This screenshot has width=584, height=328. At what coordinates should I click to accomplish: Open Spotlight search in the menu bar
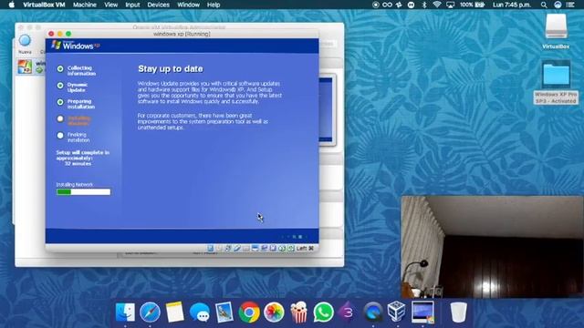[x=544, y=5]
